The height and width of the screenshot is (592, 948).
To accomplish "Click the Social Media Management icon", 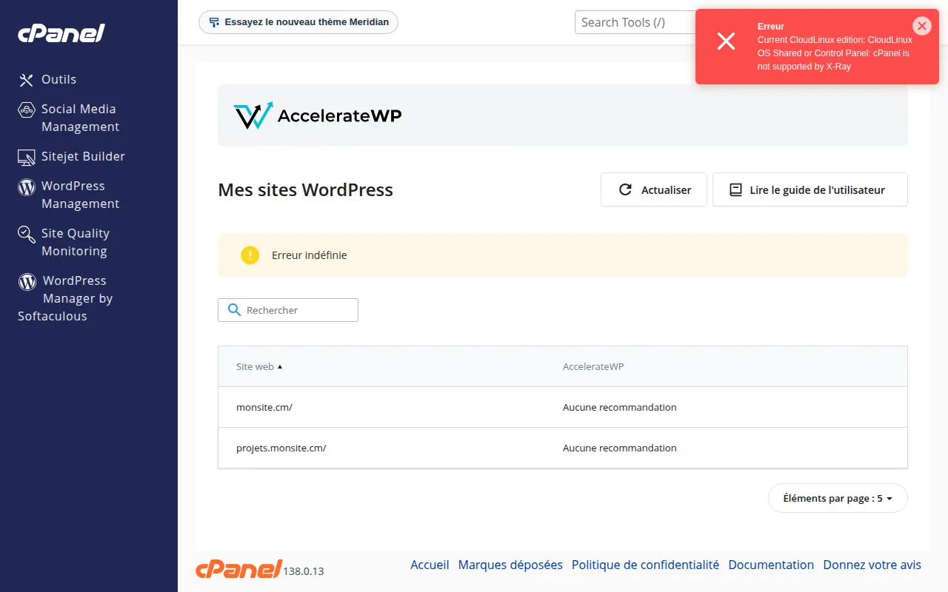I will click(27, 110).
